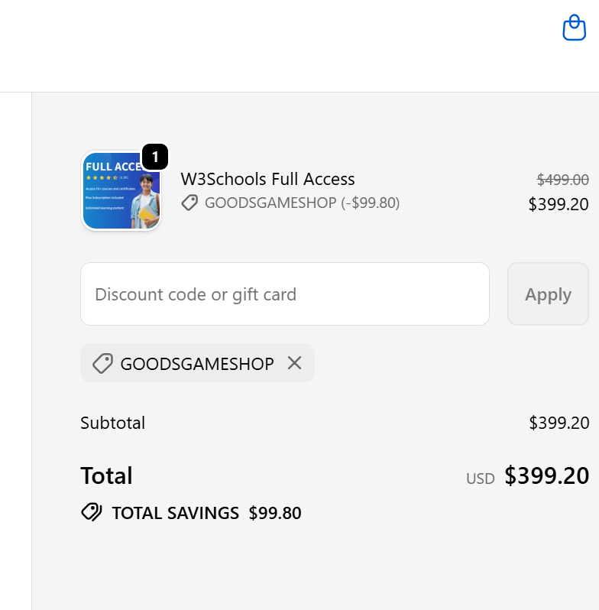599x610 pixels.
Task: Open the shopping bag icon
Action: [x=574, y=28]
